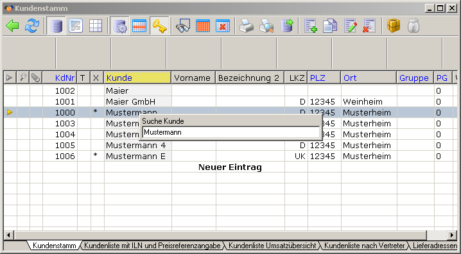
Task: Click the gray jar icon
Action: pyautogui.click(x=413, y=26)
